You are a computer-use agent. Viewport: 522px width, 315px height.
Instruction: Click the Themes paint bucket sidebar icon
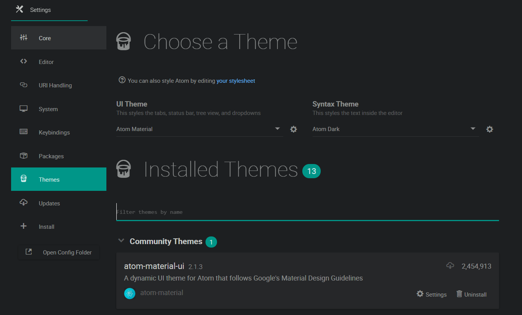(x=24, y=179)
